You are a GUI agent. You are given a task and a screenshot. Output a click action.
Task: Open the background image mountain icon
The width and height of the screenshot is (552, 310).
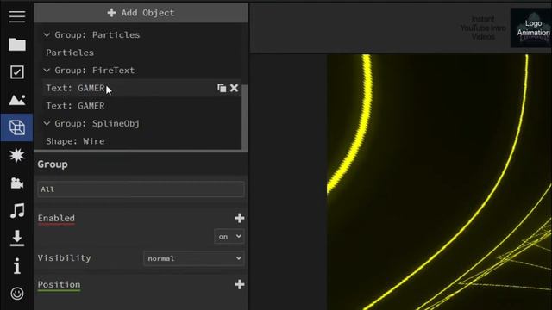(17, 100)
